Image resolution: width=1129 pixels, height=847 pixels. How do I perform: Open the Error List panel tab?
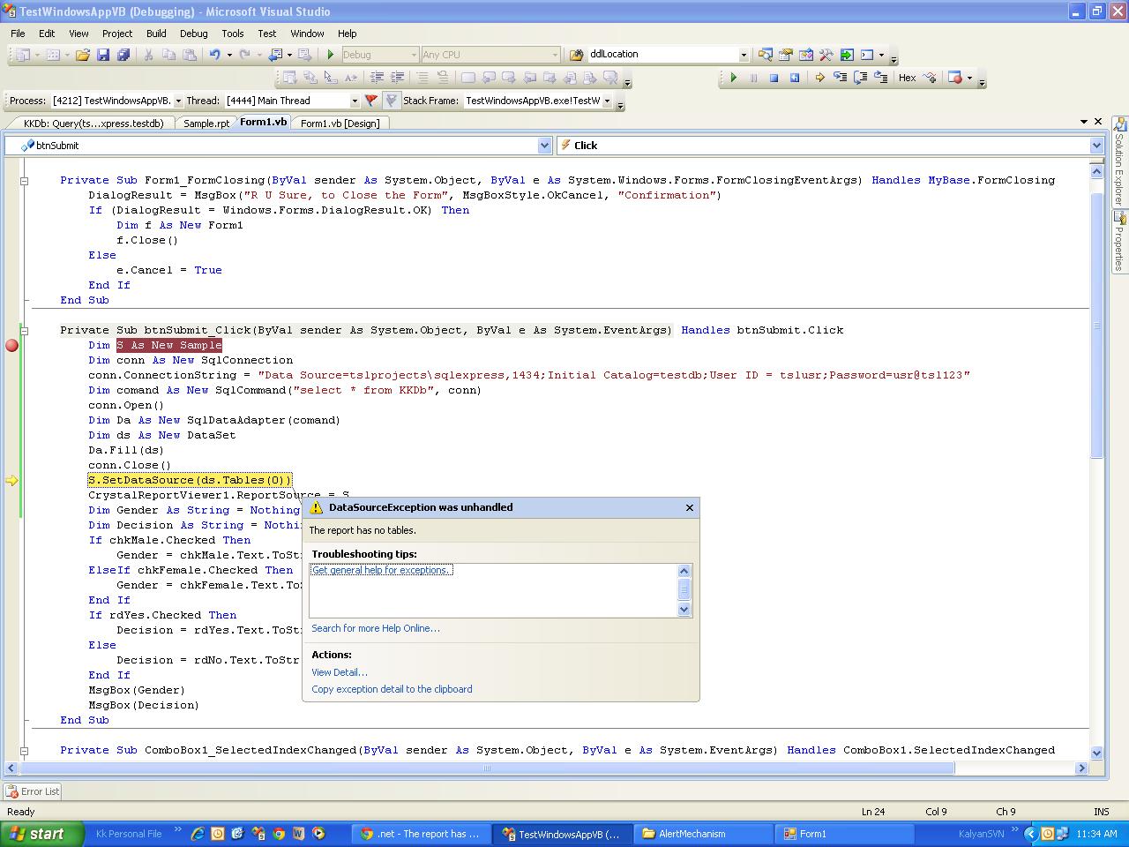point(33,791)
